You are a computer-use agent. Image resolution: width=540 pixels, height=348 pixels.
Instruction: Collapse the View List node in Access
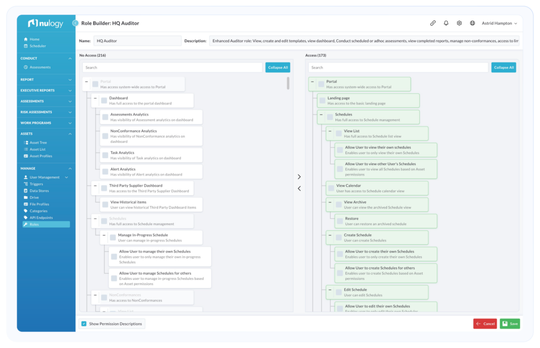[x=330, y=131]
